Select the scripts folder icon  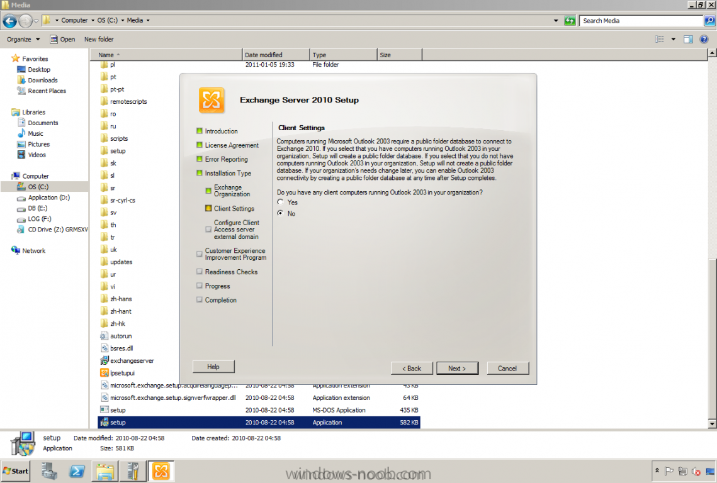[104, 138]
